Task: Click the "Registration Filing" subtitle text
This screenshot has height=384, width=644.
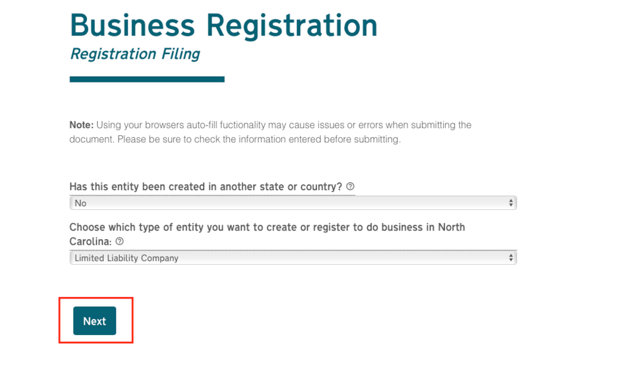Action: [135, 54]
